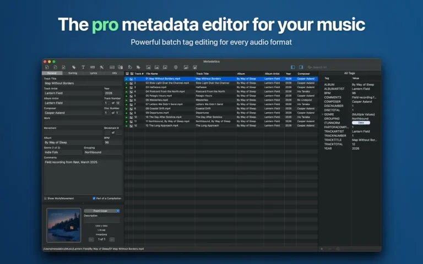Click the Value column header in All Tags

[x=366, y=78]
